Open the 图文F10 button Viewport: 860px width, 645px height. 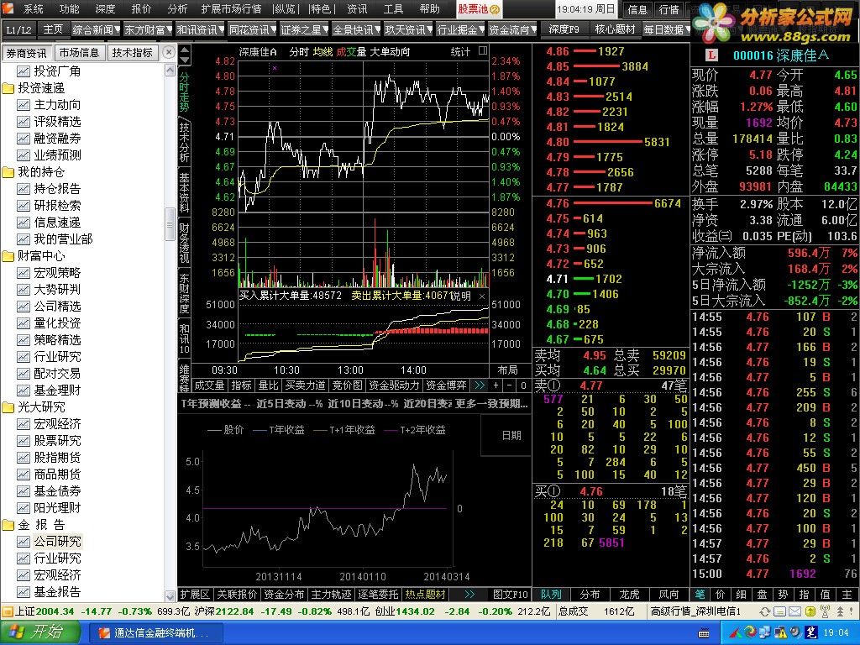pos(510,595)
